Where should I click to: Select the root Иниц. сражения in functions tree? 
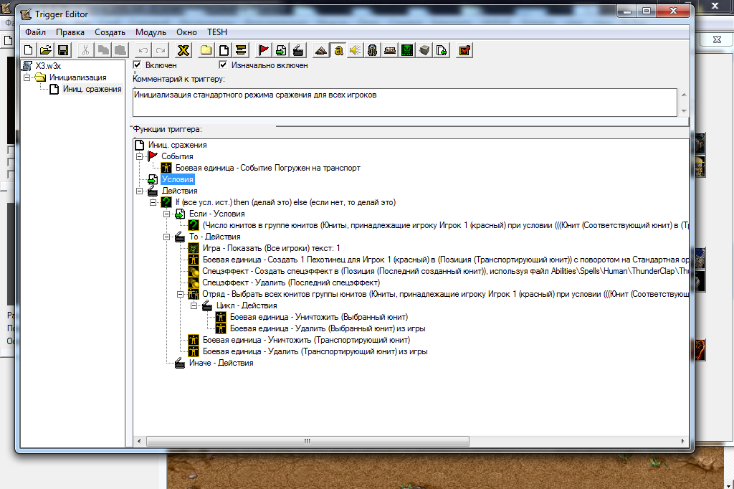click(x=178, y=146)
